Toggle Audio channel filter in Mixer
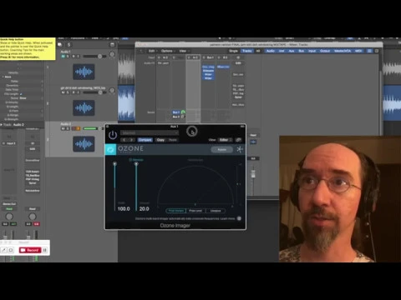 tap(271, 51)
